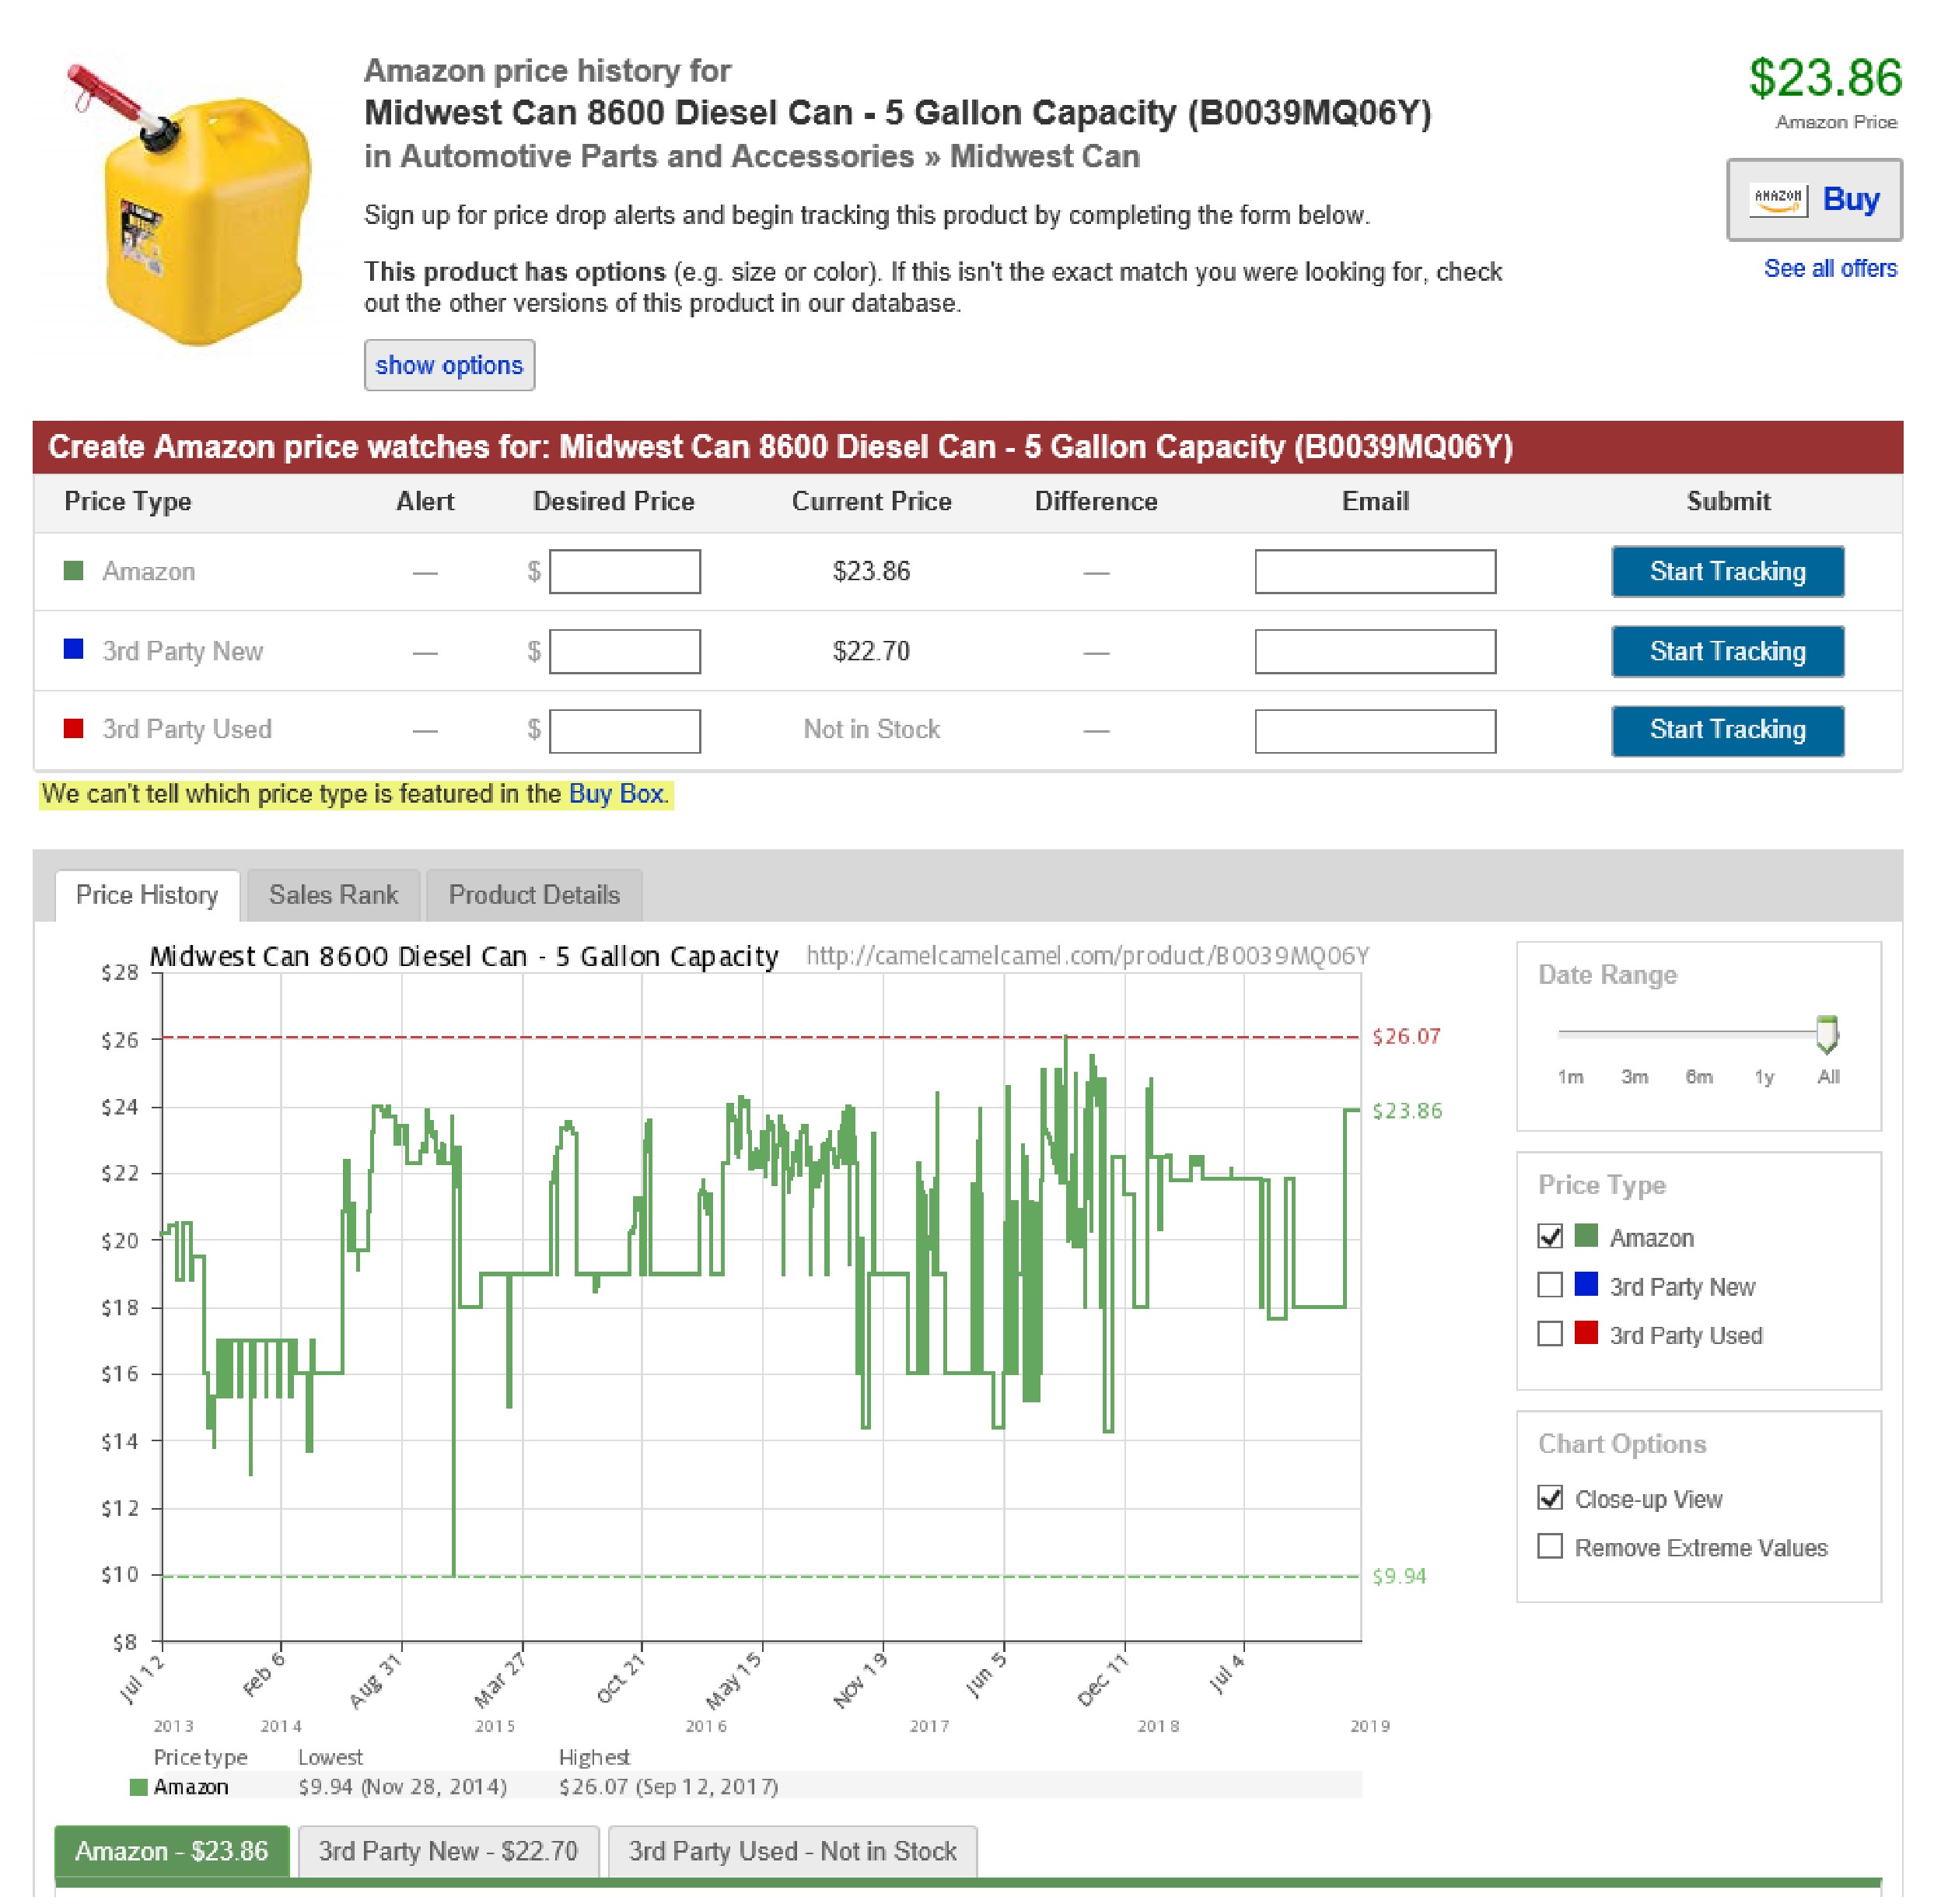This screenshot has height=1904, width=1941.
Task: Open the Product Details tab
Action: pyautogui.click(x=534, y=895)
